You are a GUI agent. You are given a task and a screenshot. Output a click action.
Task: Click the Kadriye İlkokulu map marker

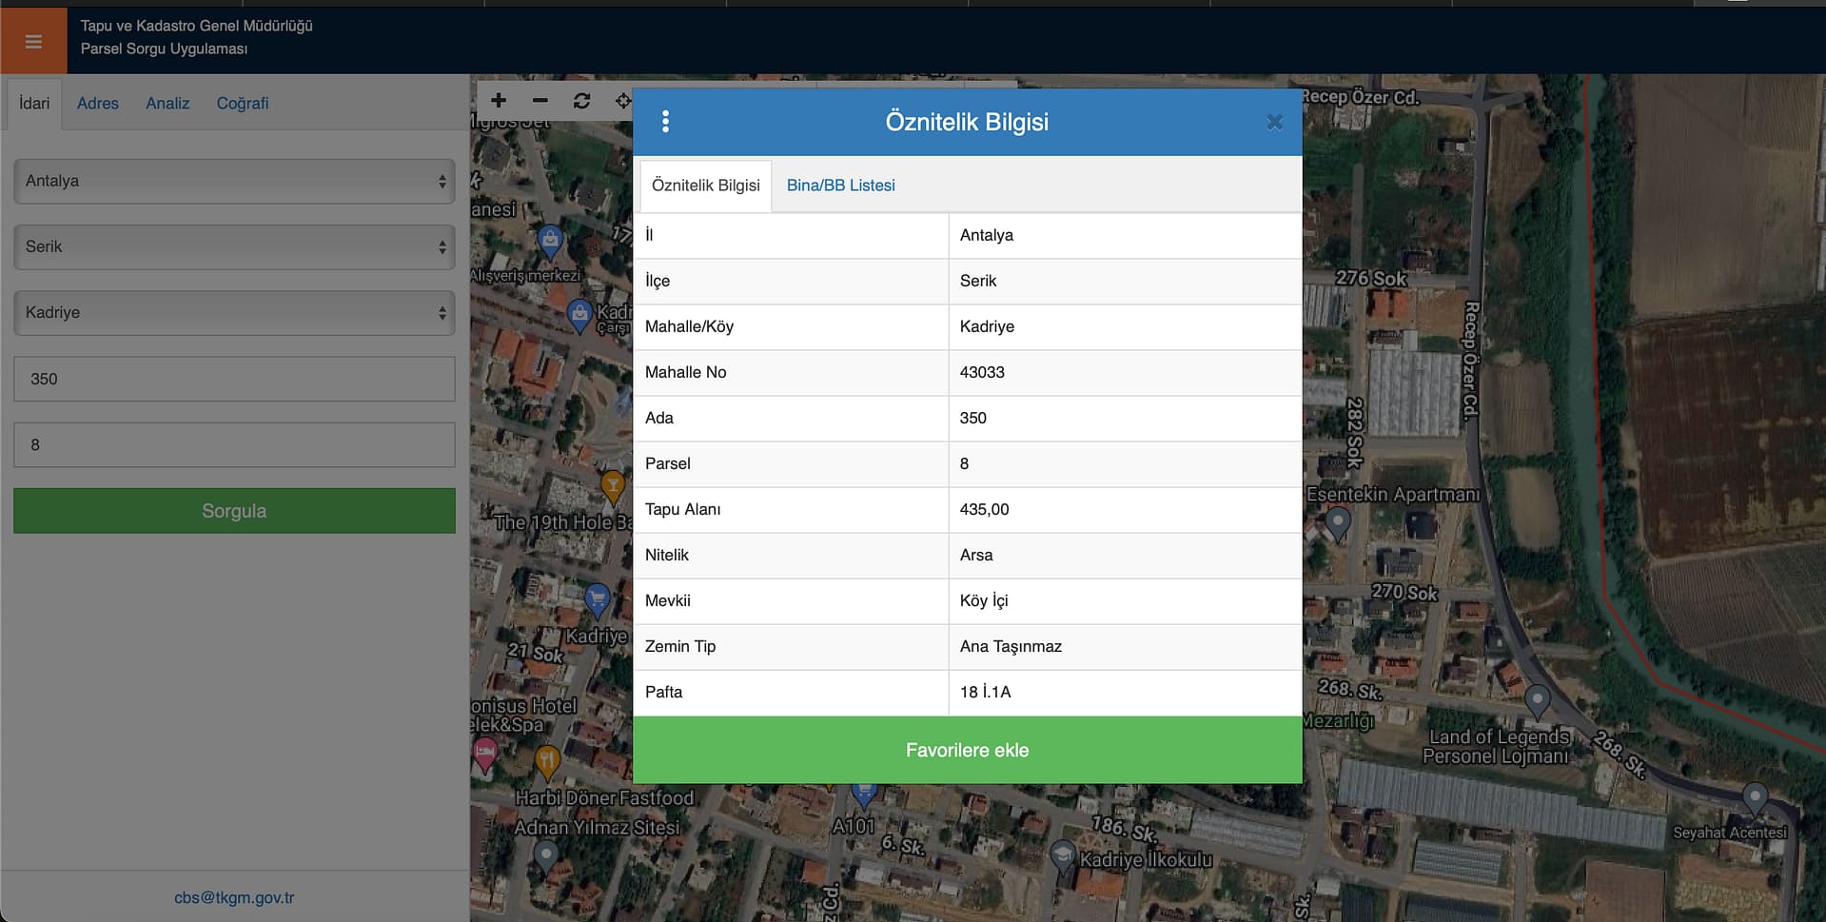click(x=1062, y=855)
